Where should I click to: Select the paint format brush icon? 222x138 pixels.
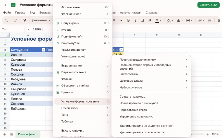(24, 20)
